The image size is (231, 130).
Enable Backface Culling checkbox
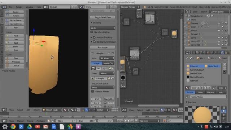[x=92, y=32]
